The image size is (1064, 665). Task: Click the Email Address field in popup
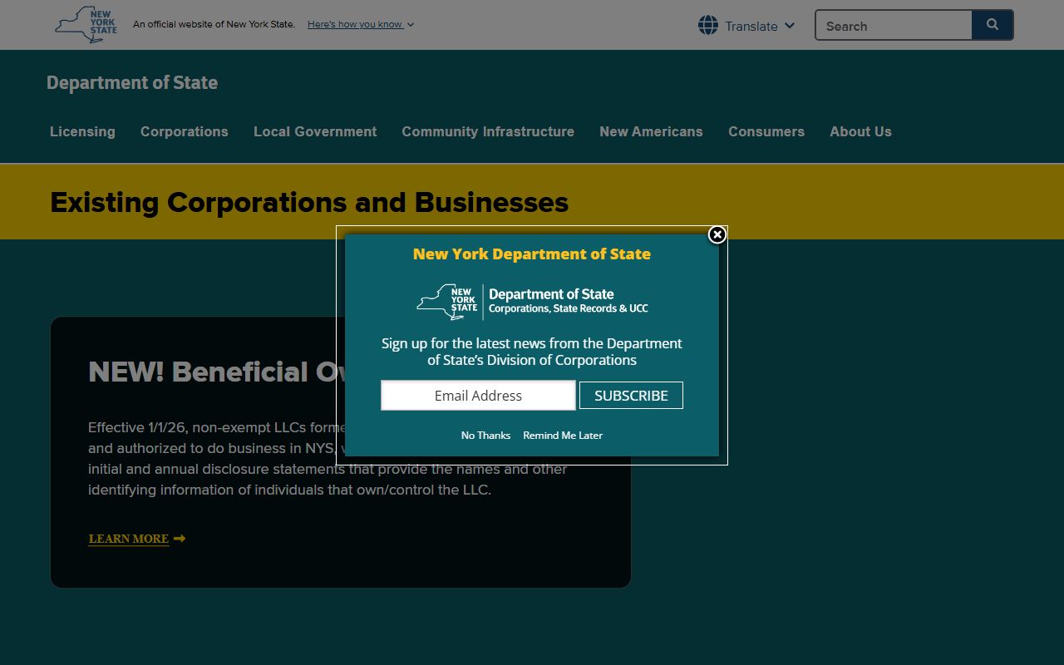[478, 396]
